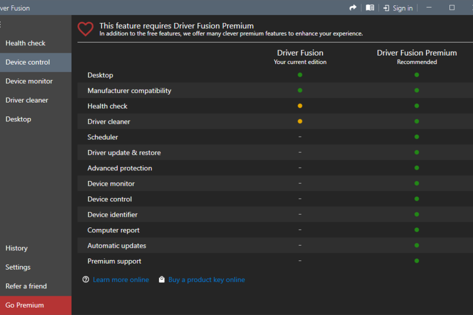Click the orange dot for Health check row
Screen dimensions: 473x315
coord(300,106)
